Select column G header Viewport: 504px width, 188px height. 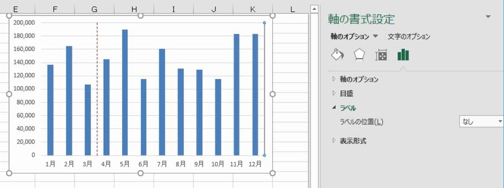94,9
